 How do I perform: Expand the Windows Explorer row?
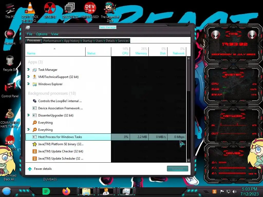(29, 84)
